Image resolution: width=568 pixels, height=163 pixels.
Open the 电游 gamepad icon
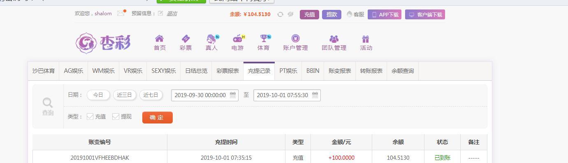(238, 39)
